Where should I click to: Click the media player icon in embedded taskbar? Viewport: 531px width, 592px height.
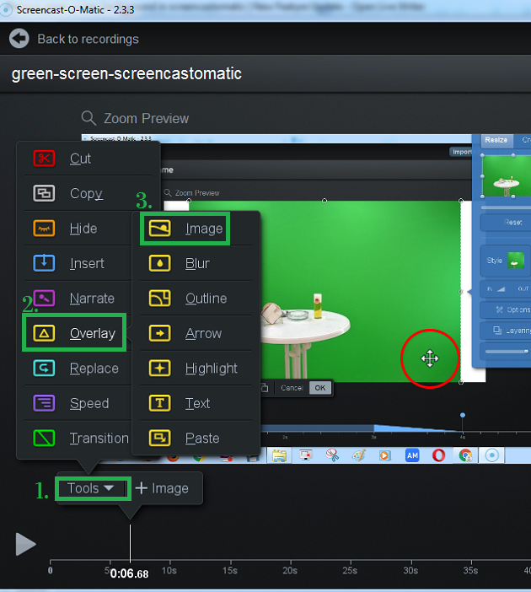(384, 455)
